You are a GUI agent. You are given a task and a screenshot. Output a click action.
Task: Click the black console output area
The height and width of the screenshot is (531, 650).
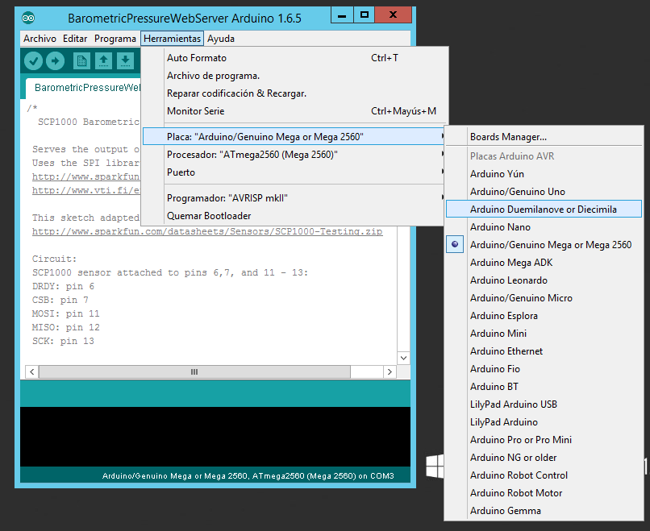point(215,437)
